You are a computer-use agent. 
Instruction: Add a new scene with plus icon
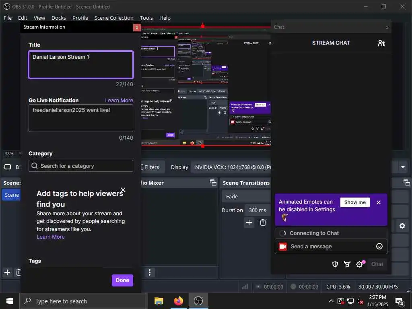tap(7, 272)
